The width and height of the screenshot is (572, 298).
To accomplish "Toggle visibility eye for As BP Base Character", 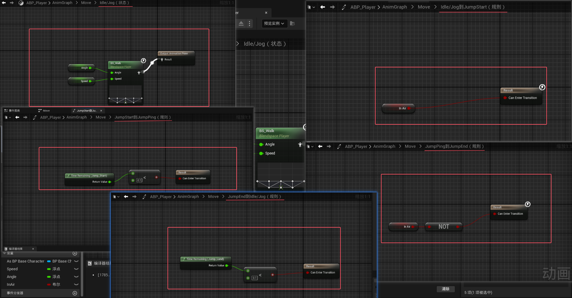I will coord(76,261).
